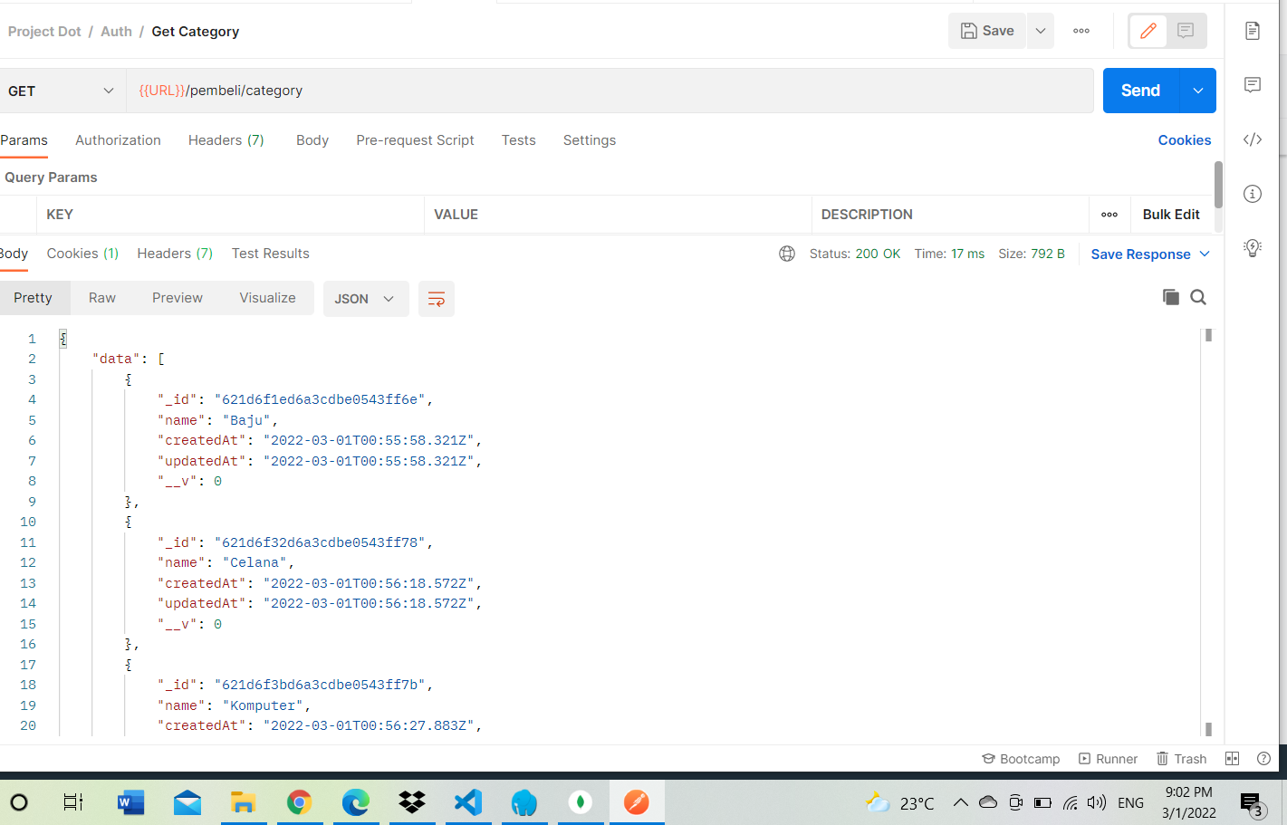Copy the response body to clipboard
The width and height of the screenshot is (1287, 825).
[x=1170, y=297]
